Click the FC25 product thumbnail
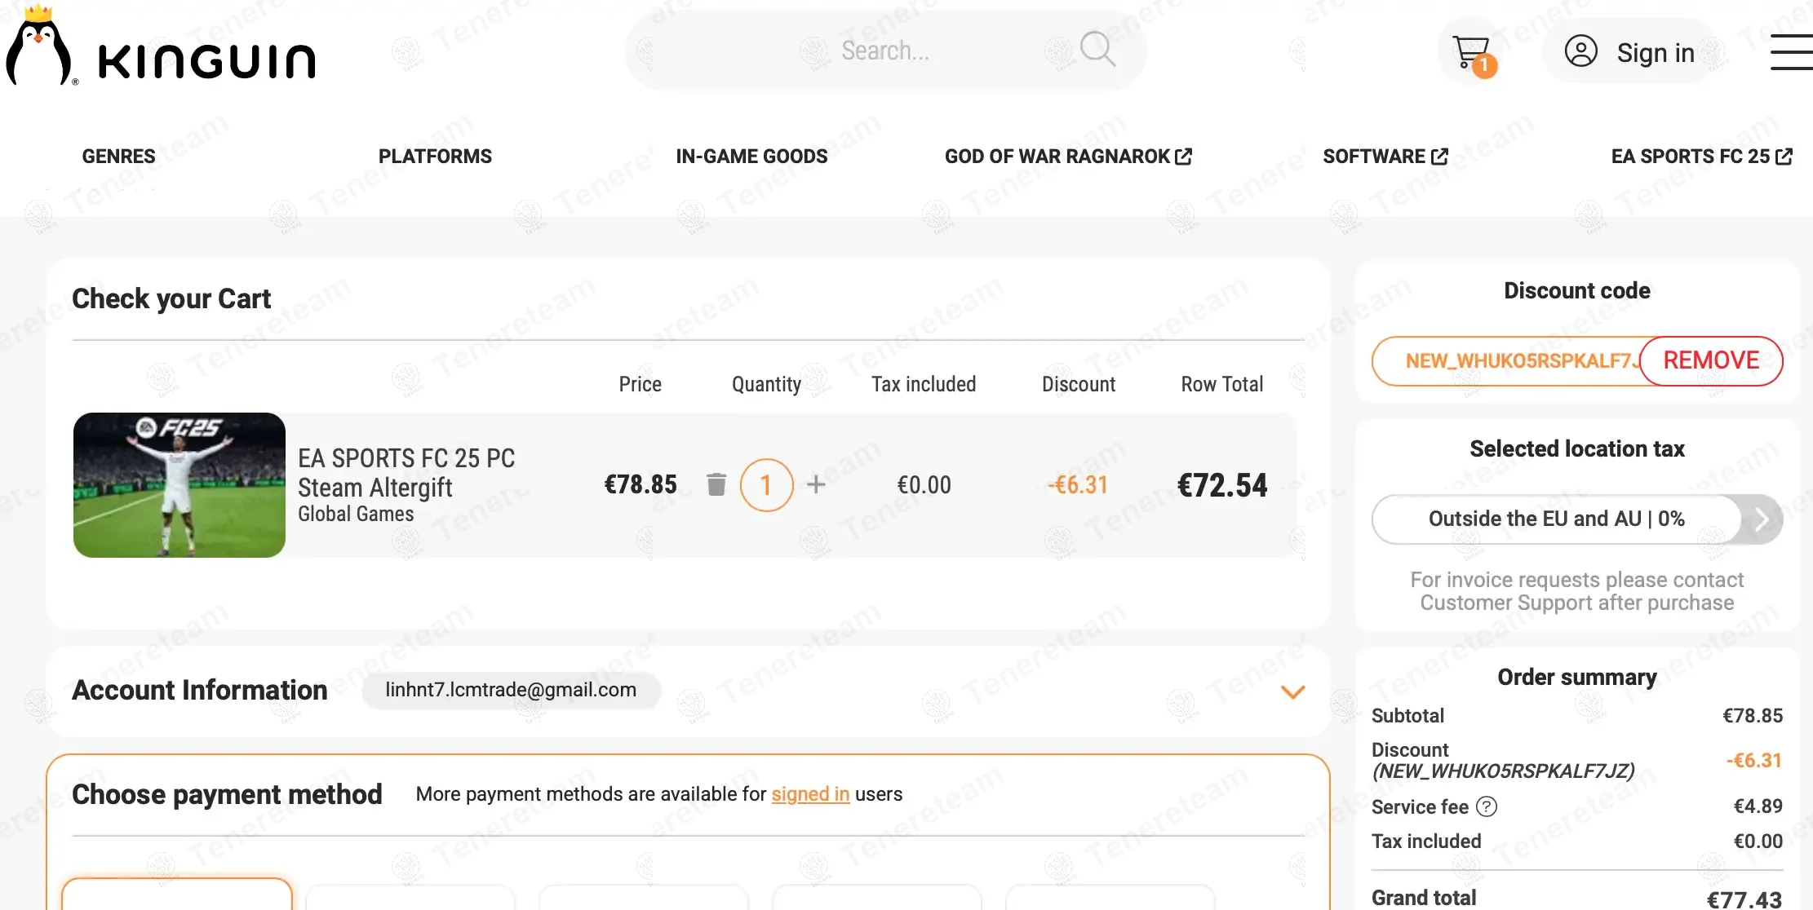 point(180,485)
